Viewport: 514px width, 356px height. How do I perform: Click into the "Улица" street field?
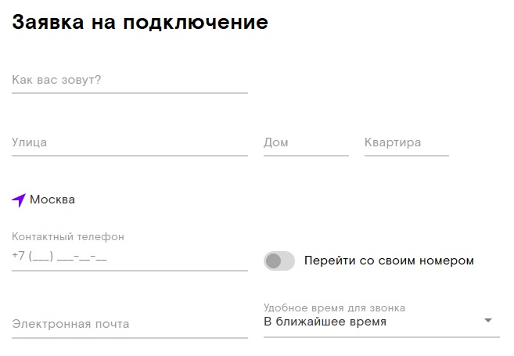click(129, 142)
